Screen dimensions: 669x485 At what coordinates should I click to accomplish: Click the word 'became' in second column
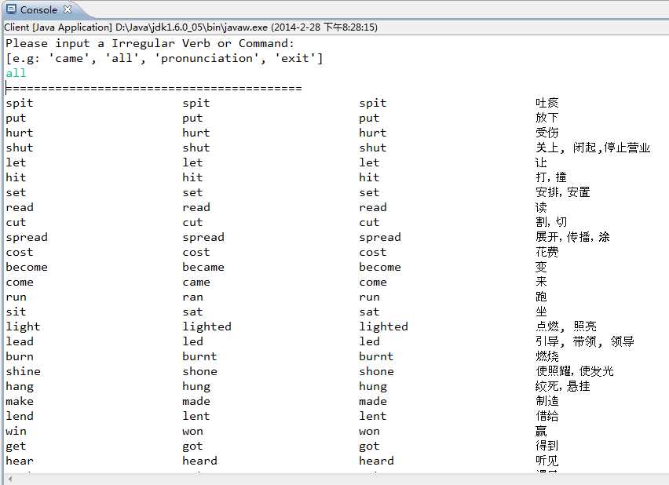pyautogui.click(x=203, y=267)
